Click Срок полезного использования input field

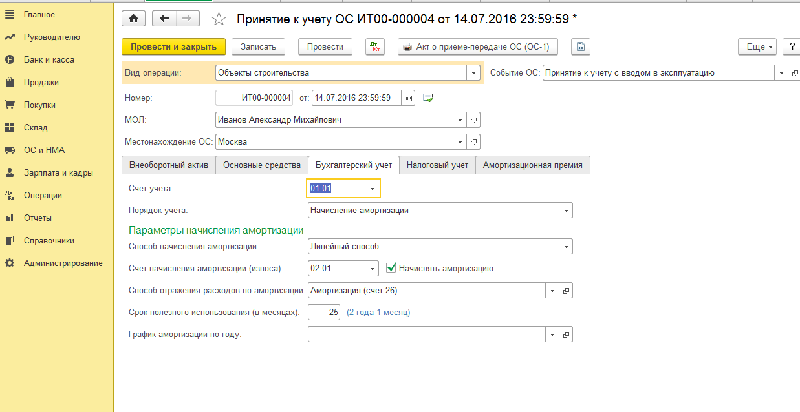click(324, 313)
